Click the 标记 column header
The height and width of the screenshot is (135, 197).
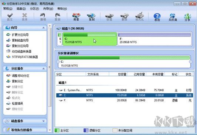pos(171,75)
